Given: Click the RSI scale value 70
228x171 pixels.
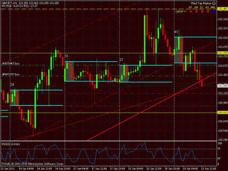Looking at the screenshot, I should click(219, 149).
